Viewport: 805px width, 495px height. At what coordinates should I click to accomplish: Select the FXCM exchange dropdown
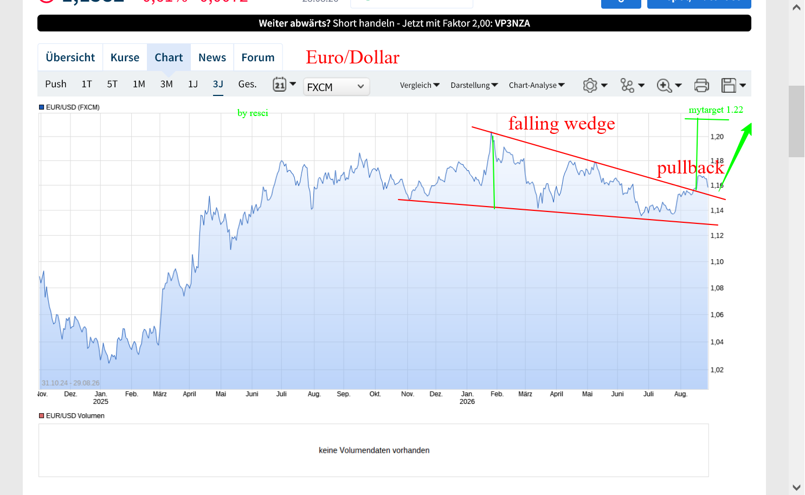click(x=336, y=87)
